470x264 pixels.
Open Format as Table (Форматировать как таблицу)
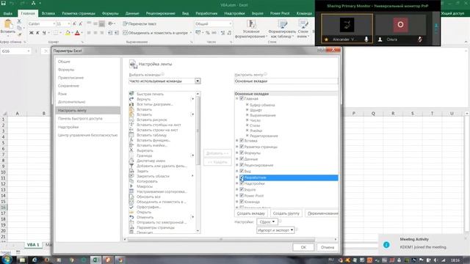click(282, 29)
